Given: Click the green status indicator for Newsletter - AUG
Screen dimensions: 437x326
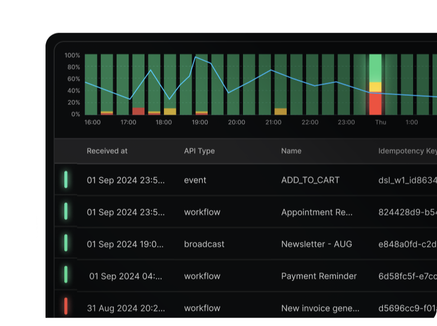Looking at the screenshot, I should click(x=66, y=243).
